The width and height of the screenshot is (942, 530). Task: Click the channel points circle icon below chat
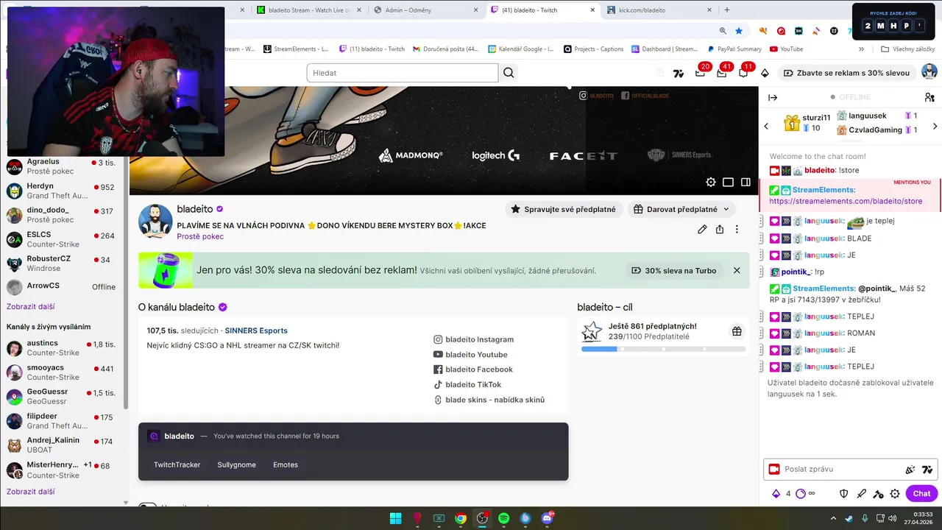click(801, 493)
